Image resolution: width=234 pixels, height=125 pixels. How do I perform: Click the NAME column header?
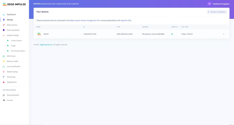coord(38,27)
